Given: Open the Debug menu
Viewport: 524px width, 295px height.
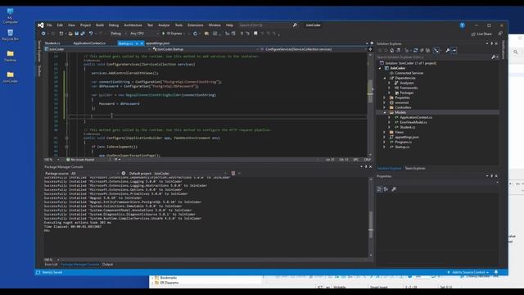Looking at the screenshot, I should (x=114, y=25).
